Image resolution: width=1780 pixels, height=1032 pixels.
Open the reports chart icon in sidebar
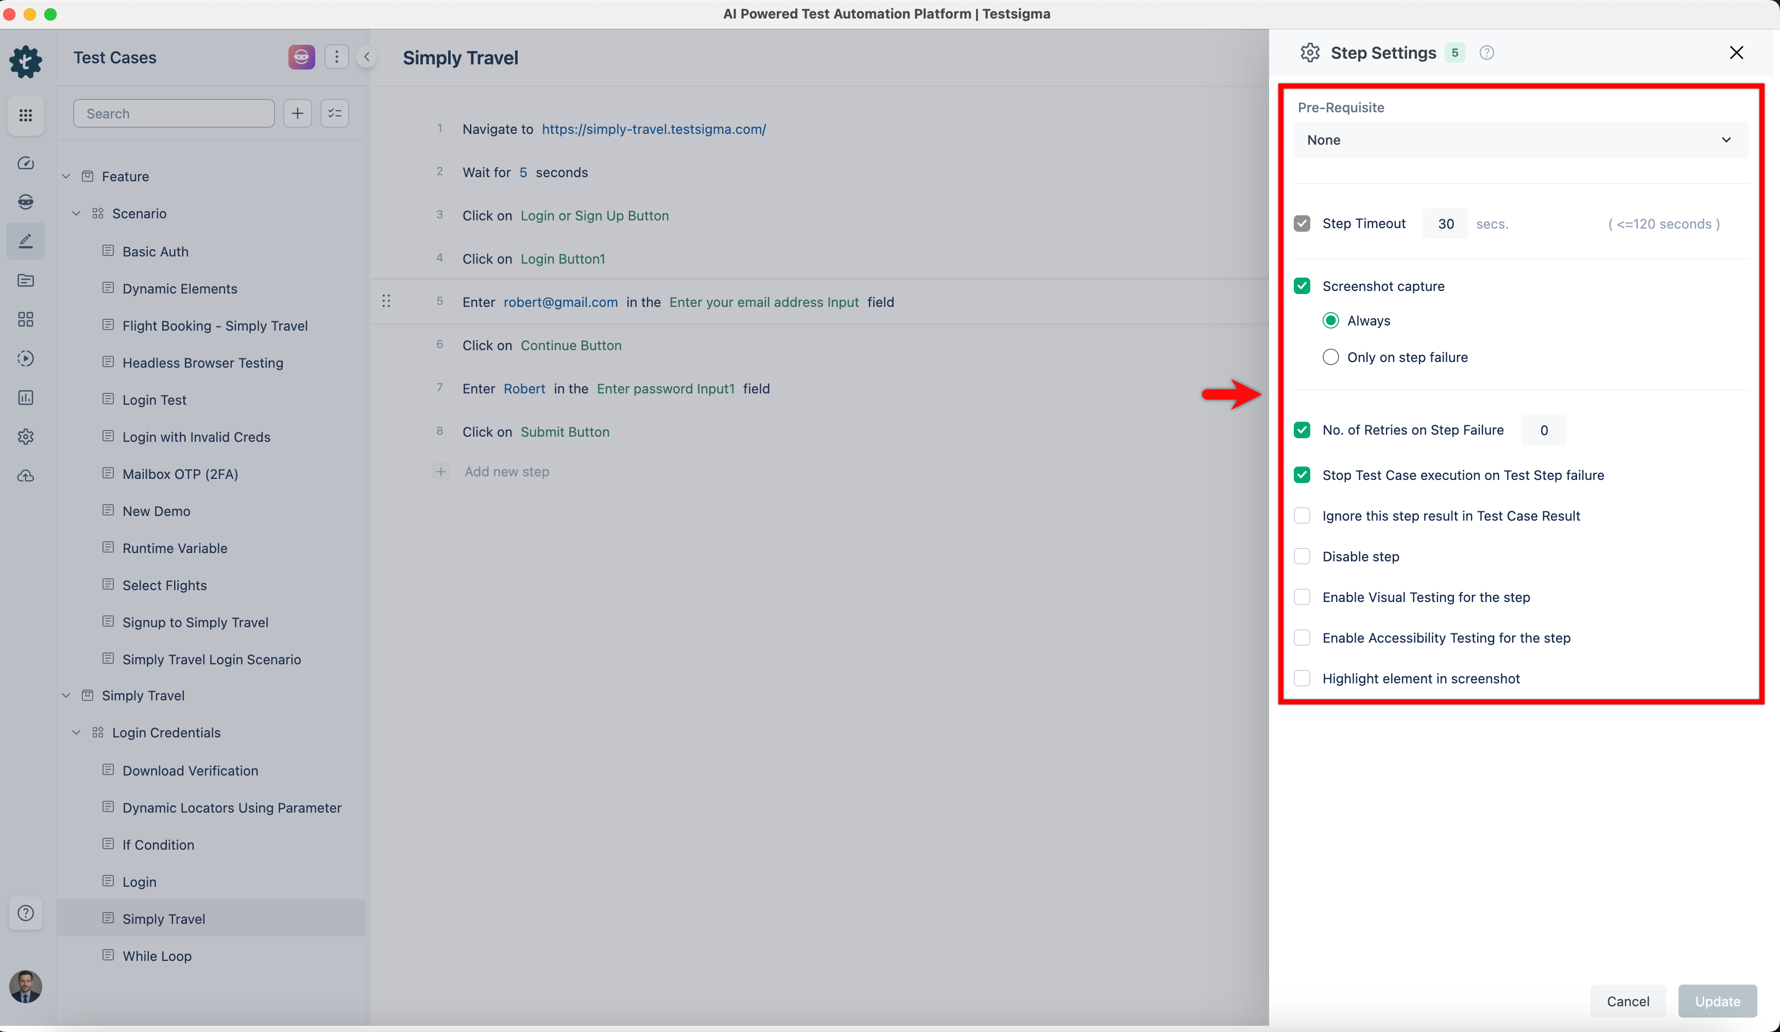(x=25, y=398)
